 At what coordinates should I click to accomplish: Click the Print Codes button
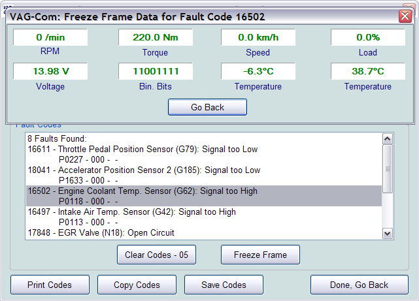(x=50, y=285)
